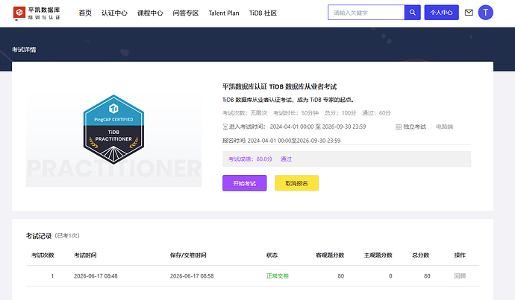Click the 个人中心 button

point(441,13)
